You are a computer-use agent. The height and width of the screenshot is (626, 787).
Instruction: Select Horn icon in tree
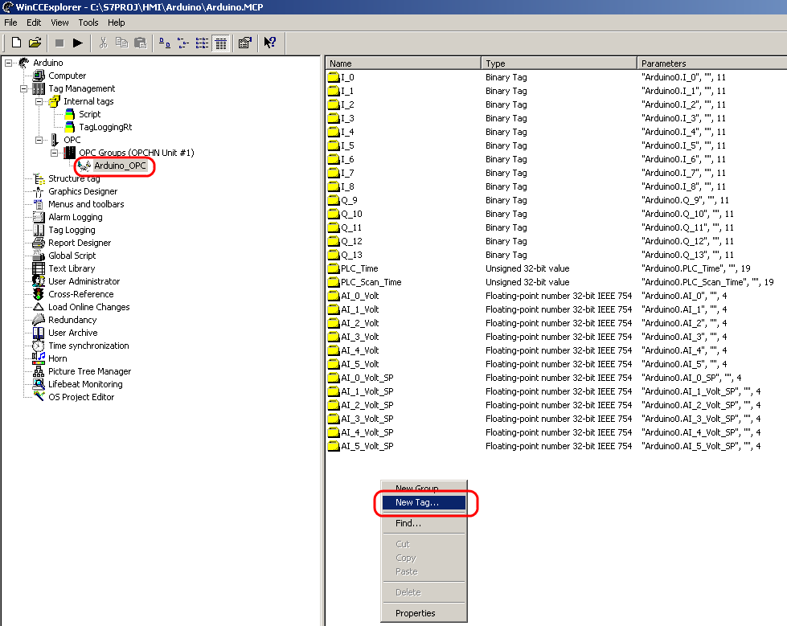39,358
